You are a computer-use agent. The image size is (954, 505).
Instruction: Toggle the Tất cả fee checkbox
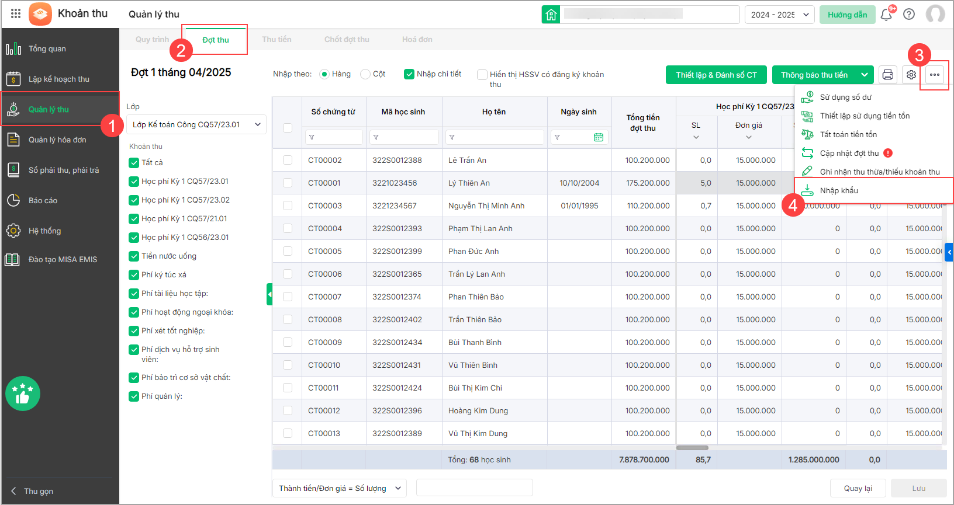[x=134, y=163]
